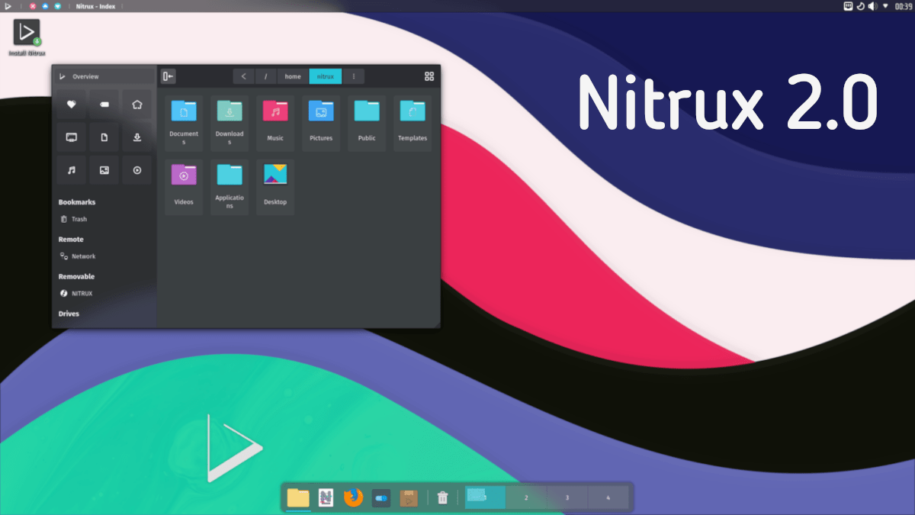
Task: Open the path bar three-dot menu
Action: coord(353,76)
